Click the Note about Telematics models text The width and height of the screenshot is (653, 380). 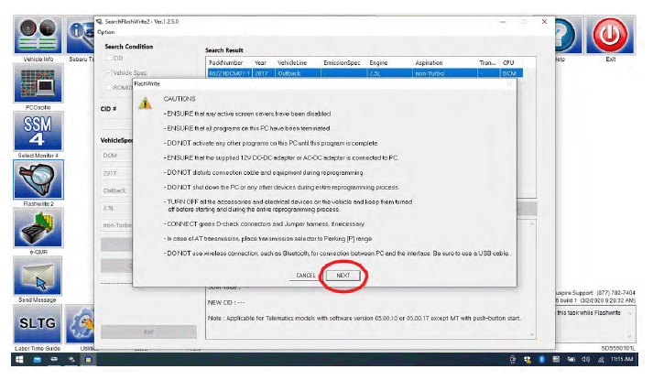(x=364, y=319)
